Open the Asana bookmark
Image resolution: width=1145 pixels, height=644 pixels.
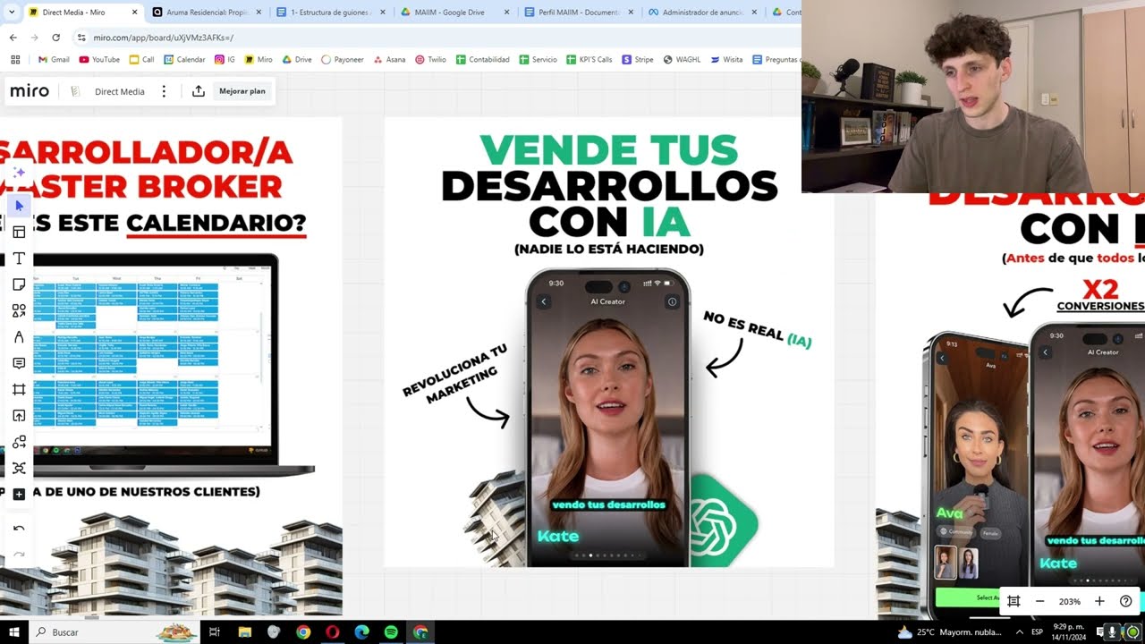[x=389, y=60]
